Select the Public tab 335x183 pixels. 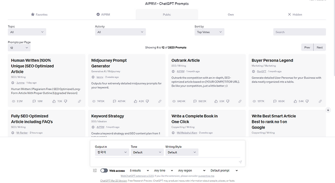pyautogui.click(x=167, y=15)
